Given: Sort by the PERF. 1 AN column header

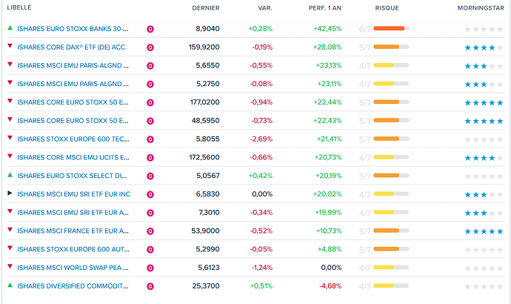Looking at the screenshot, I should coord(325,8).
